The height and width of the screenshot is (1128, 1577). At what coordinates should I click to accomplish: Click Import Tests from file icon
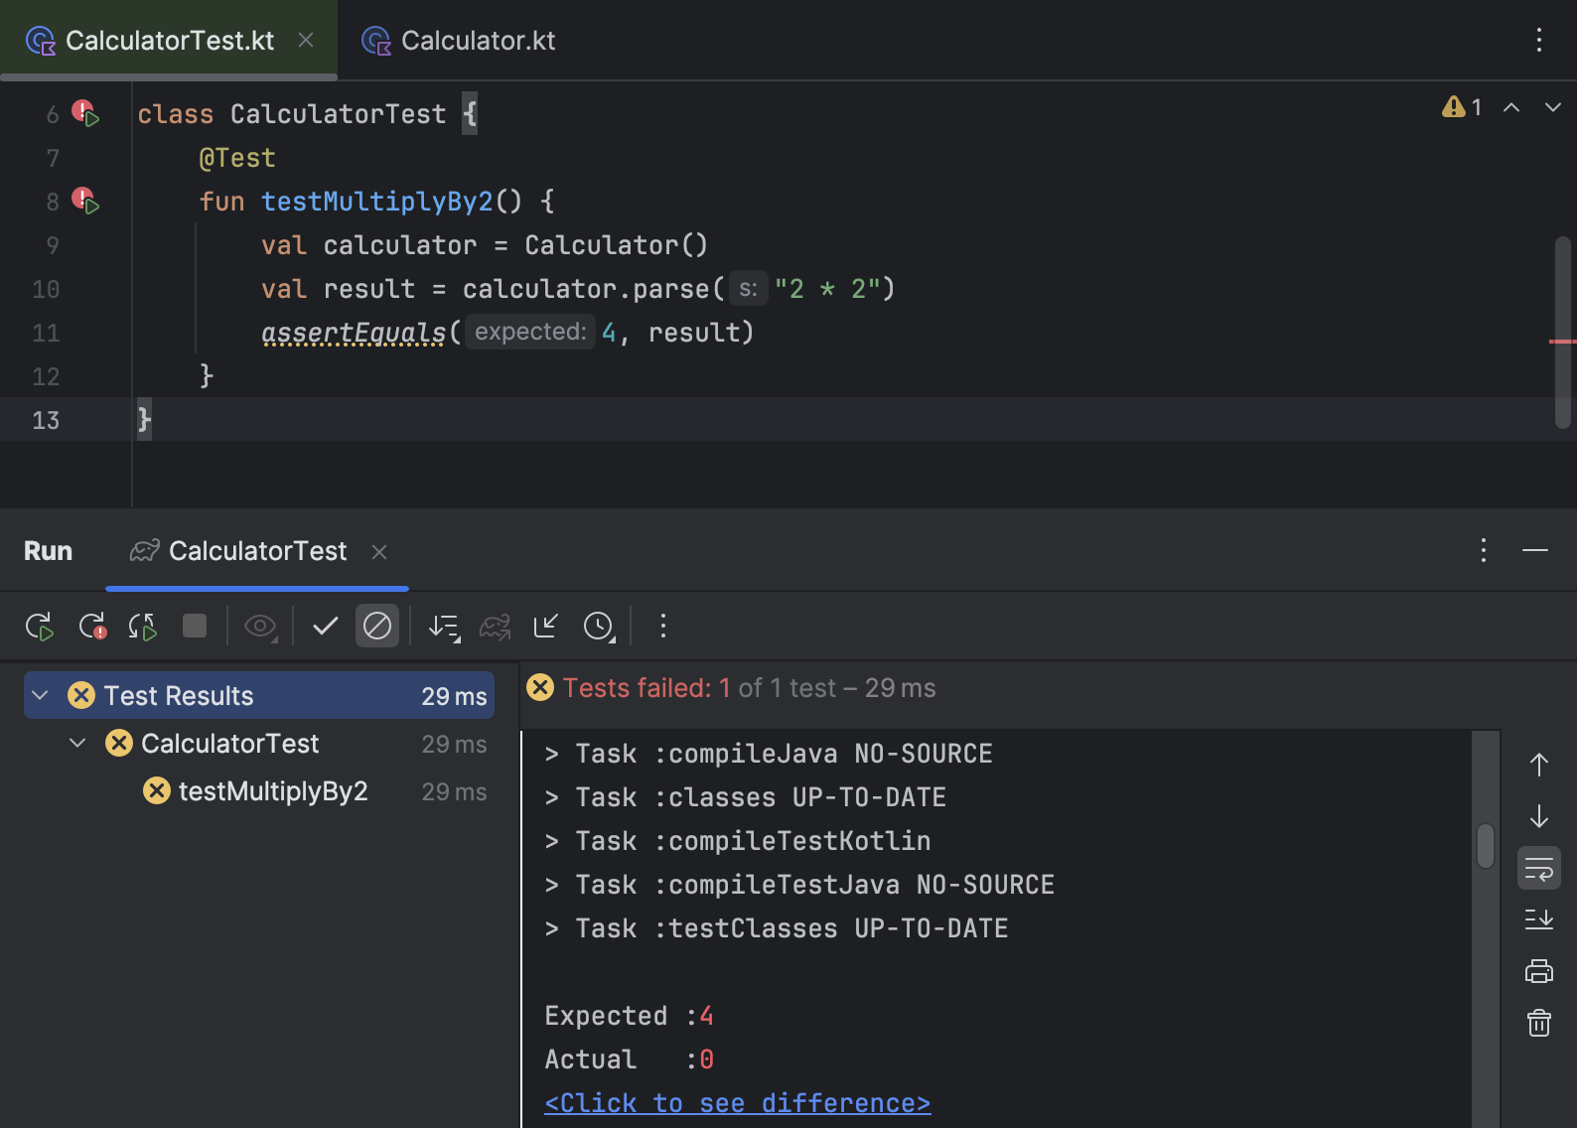(x=546, y=626)
